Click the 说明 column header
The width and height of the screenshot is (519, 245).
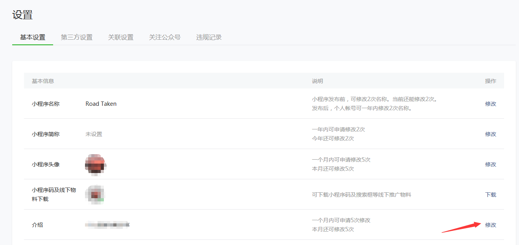pos(318,81)
